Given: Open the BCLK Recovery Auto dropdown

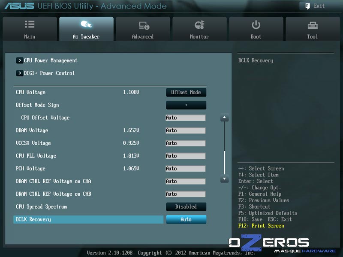Looking at the screenshot, I should 186,219.
